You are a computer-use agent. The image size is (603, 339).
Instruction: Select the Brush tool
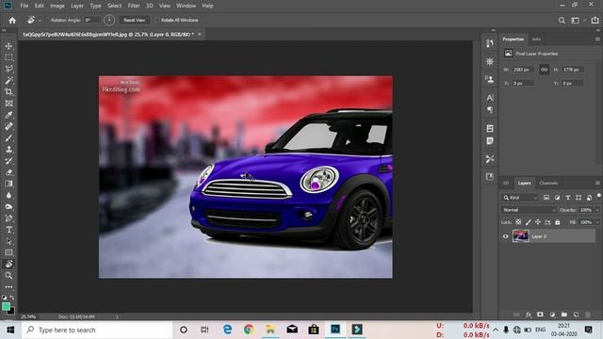tap(8, 138)
